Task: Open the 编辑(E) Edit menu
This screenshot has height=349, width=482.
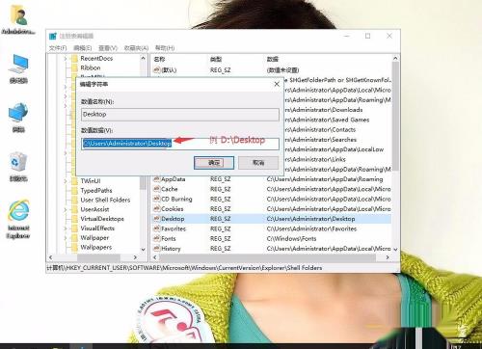Action: pyautogui.click(x=83, y=48)
